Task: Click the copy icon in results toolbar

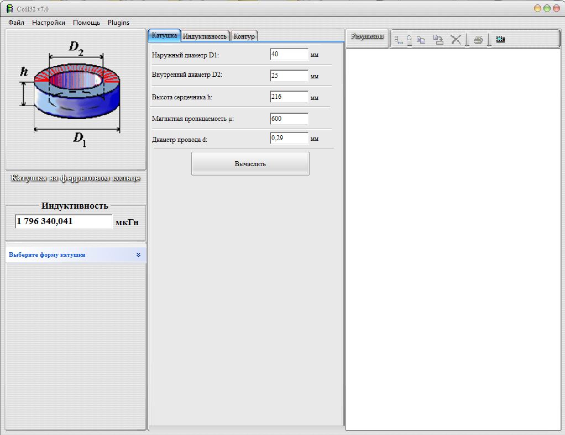Action: pos(421,40)
